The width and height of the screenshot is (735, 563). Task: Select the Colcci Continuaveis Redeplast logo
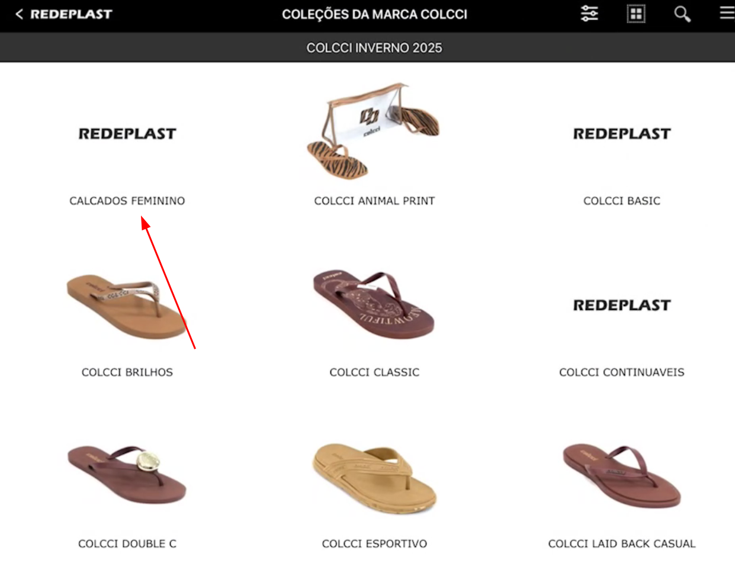pyautogui.click(x=622, y=305)
